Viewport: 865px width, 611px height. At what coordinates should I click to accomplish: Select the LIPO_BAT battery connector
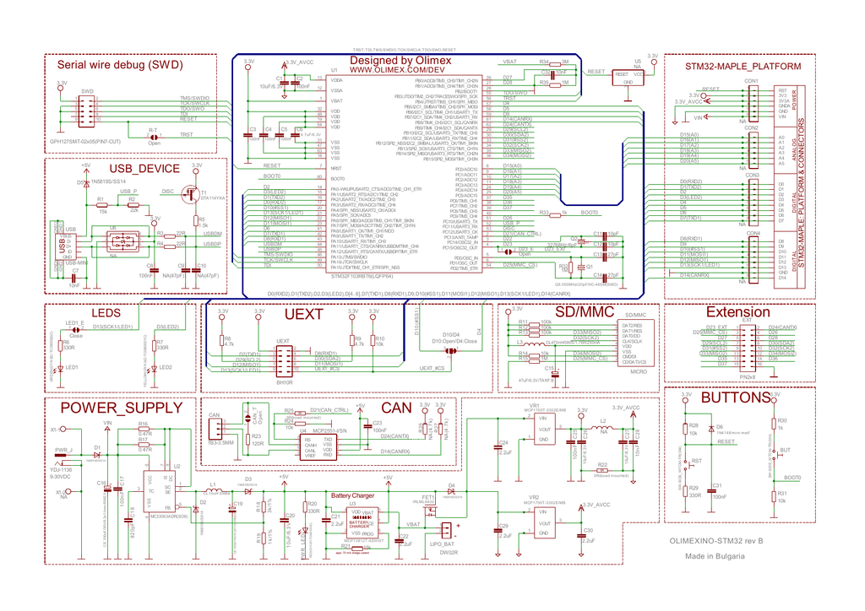(x=446, y=530)
